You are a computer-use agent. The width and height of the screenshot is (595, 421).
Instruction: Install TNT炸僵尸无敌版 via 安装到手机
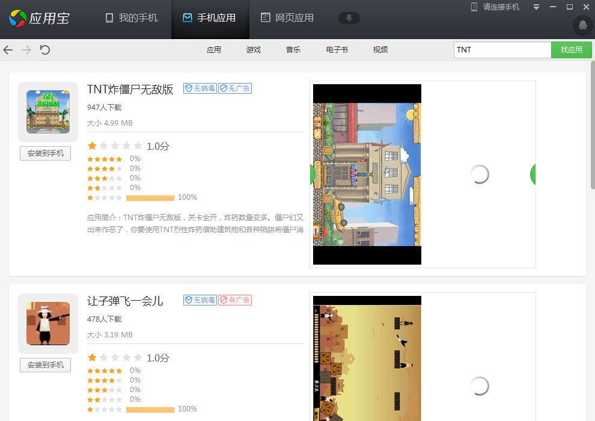coord(45,153)
